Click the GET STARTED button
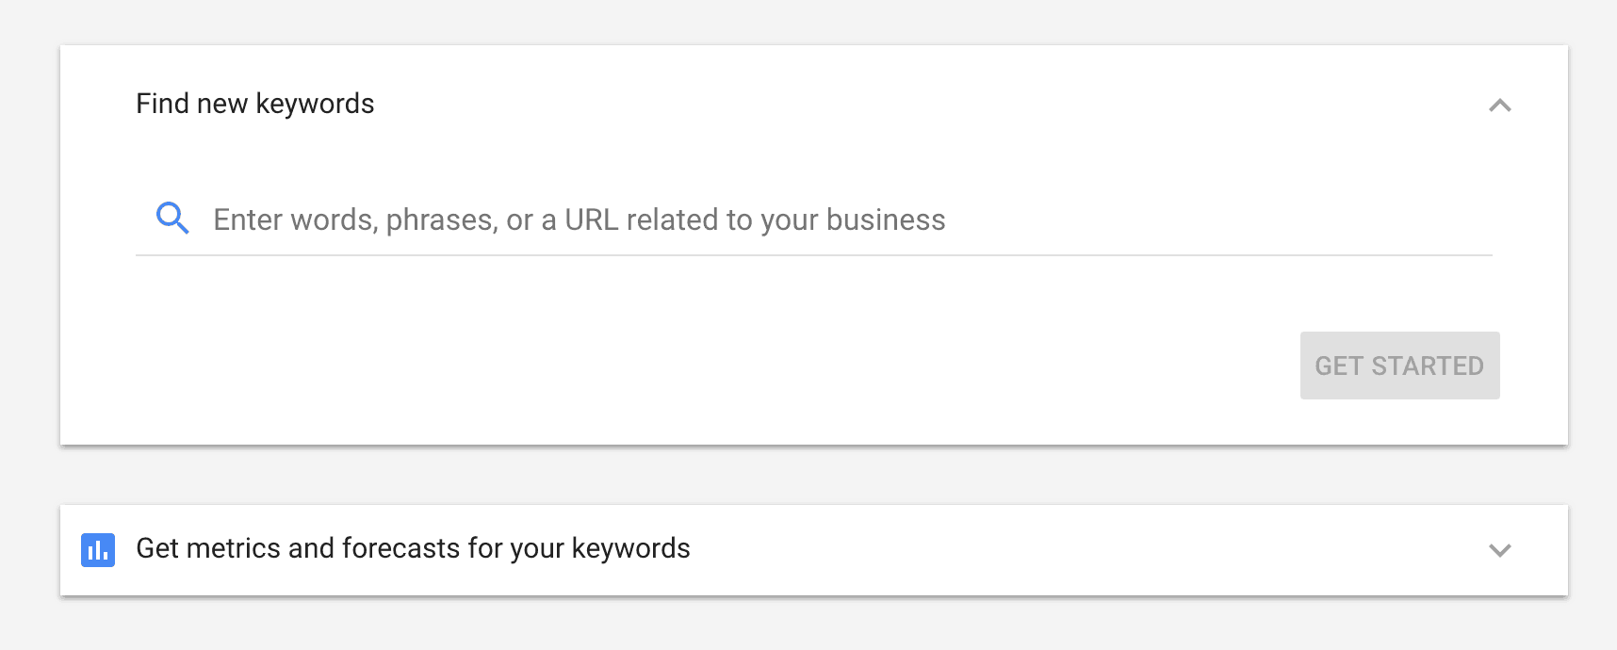 tap(1399, 366)
